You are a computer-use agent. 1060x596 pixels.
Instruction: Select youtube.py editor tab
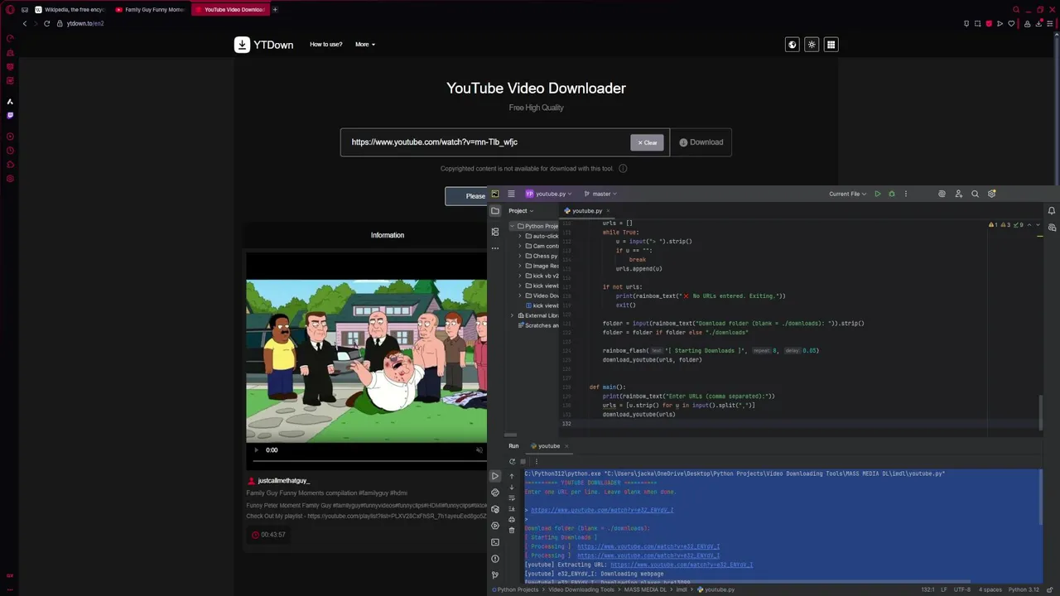pyautogui.click(x=587, y=211)
